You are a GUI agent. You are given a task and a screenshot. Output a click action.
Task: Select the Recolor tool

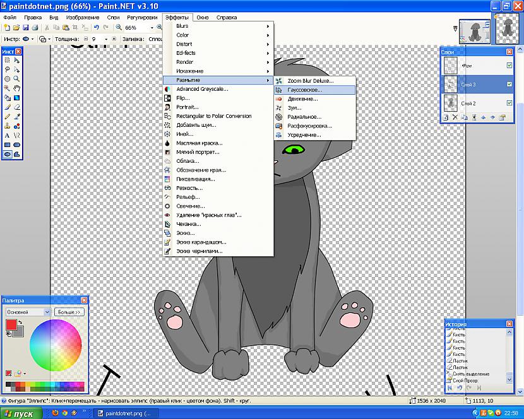16,126
